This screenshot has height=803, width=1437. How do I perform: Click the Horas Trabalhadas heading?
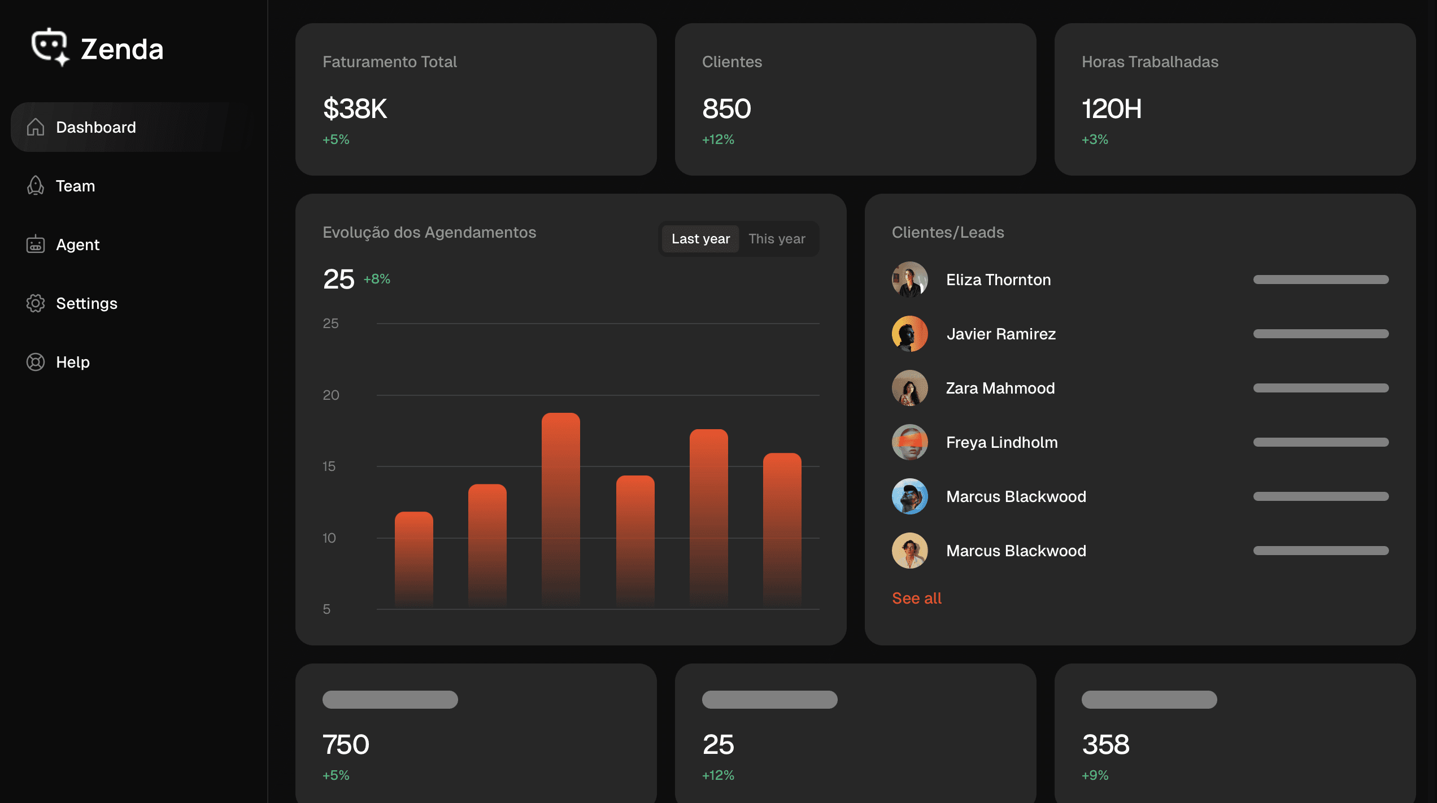(1149, 62)
